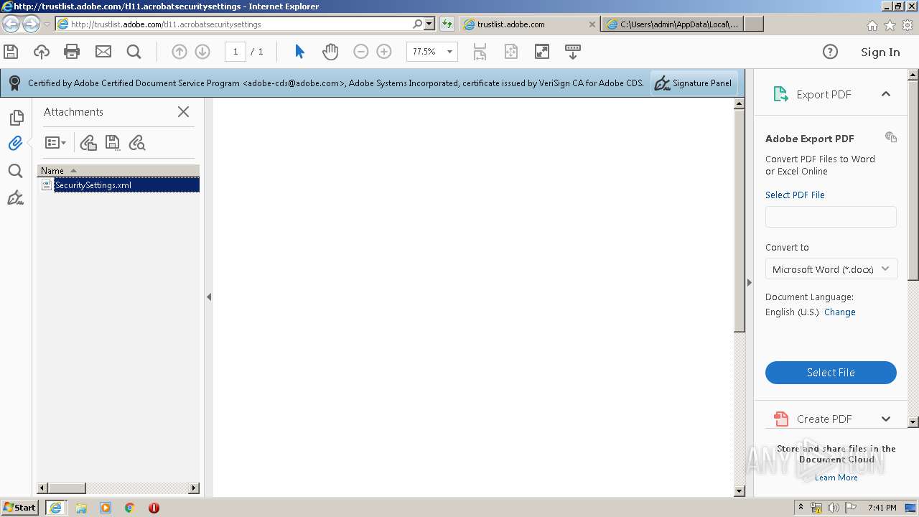Viewport: 919px width, 517px height.
Task: Open IE Tools gear icon
Action: [x=908, y=25]
